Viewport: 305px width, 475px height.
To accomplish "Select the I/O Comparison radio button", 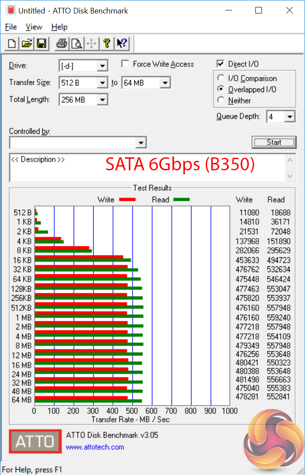I will point(221,78).
